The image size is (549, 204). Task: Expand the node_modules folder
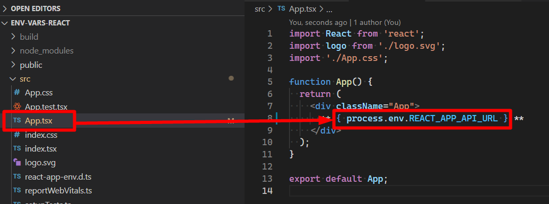click(13, 51)
